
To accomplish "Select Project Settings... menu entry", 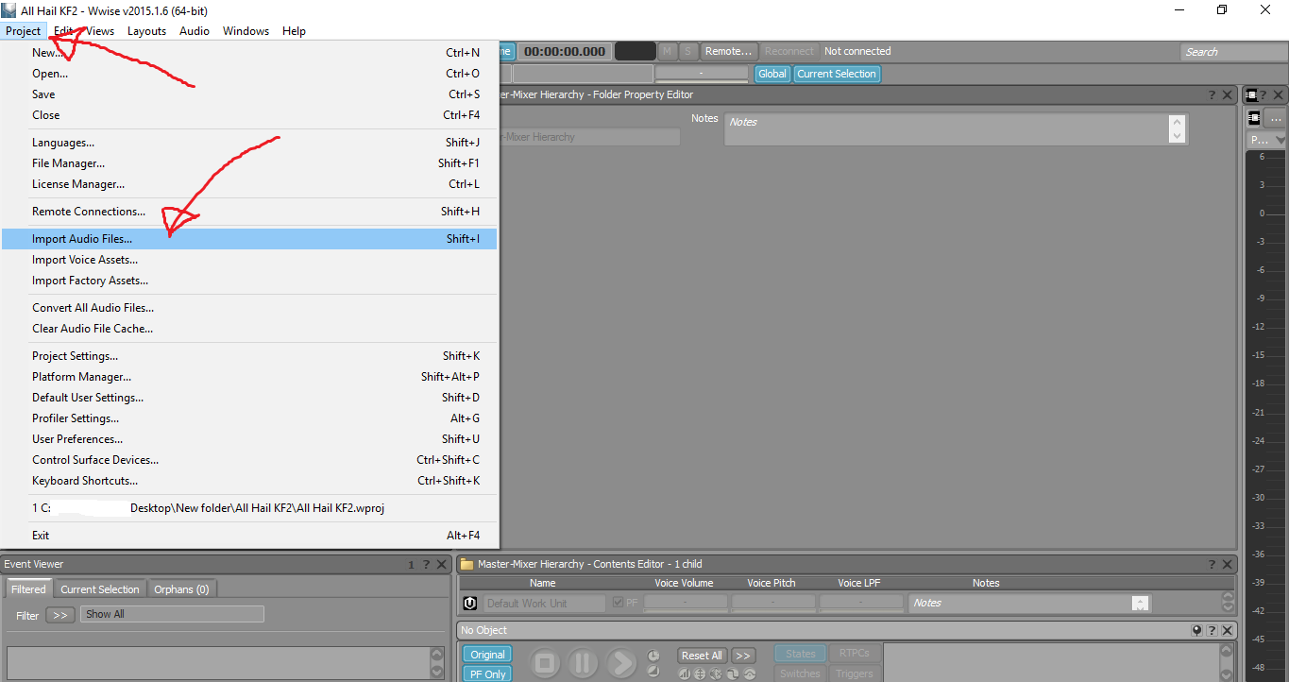I will tap(249, 356).
